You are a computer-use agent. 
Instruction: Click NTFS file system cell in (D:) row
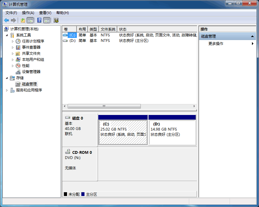point(105,41)
